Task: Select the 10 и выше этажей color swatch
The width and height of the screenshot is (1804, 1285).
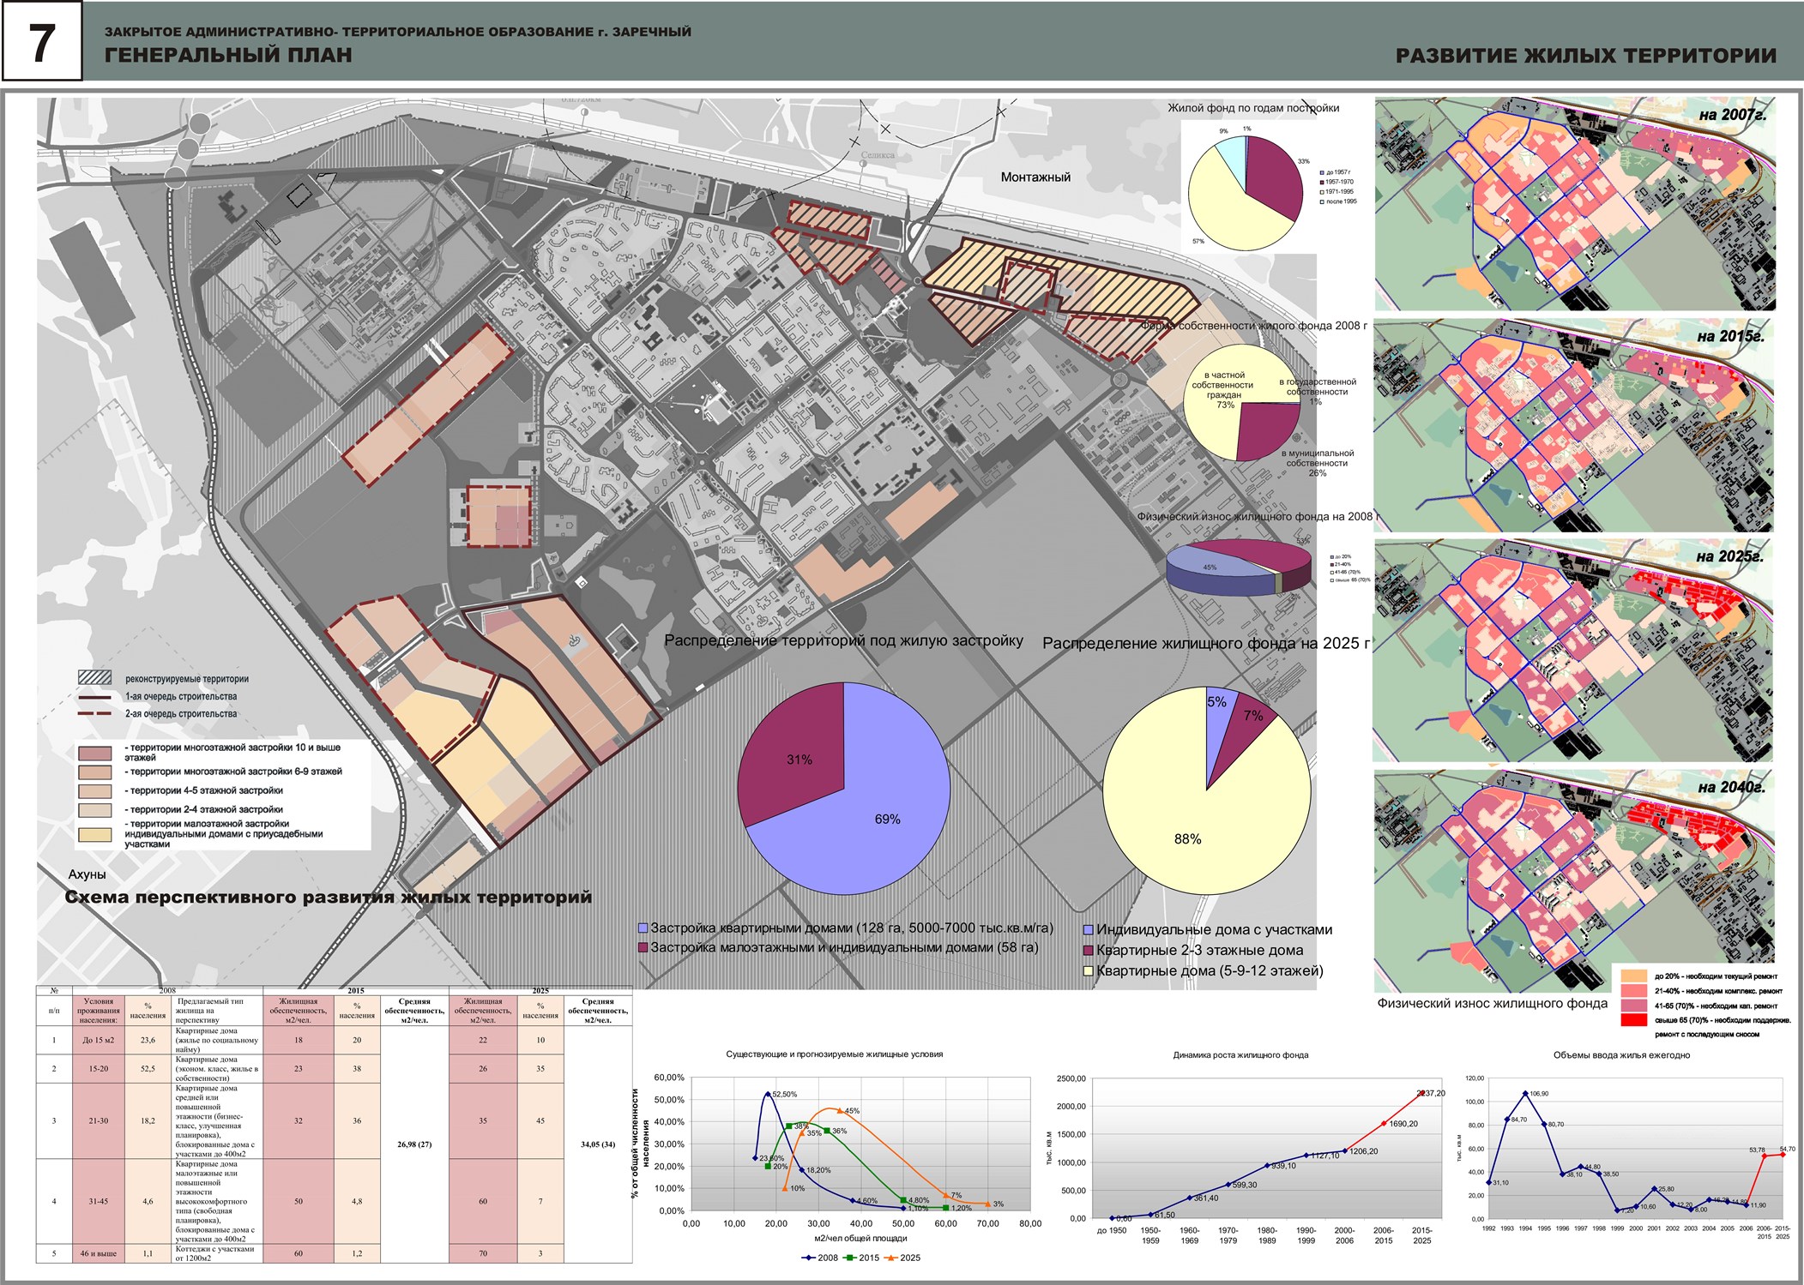Action: (95, 754)
